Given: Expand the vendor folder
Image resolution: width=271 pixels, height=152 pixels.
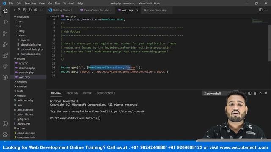Looking at the screenshot, I should [x=22, y=96].
